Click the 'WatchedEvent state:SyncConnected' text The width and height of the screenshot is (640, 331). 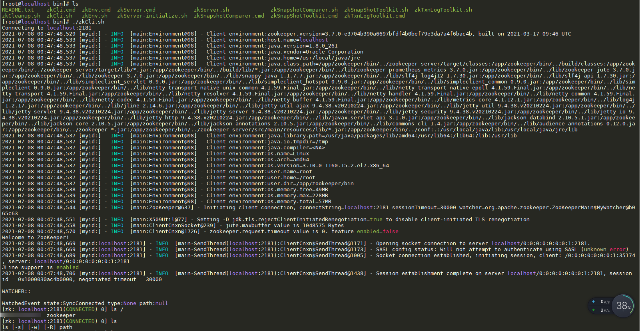(53, 303)
